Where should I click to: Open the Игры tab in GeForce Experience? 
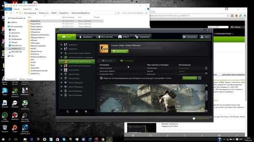coord(67,37)
